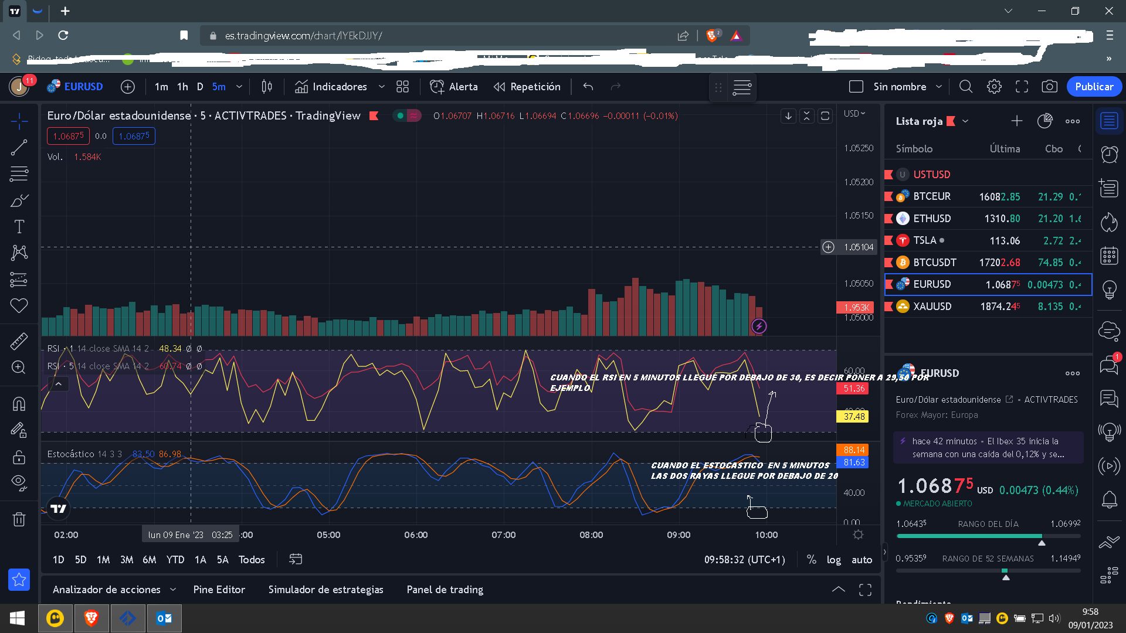Screen dimensions: 1126x633
Task: Take a chart snapshot with the camera icon
Action: [x=1050, y=86]
